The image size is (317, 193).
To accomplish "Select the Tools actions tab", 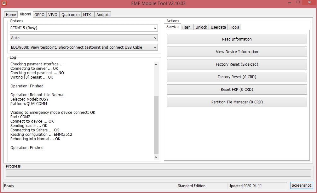I will pyautogui.click(x=234, y=27).
